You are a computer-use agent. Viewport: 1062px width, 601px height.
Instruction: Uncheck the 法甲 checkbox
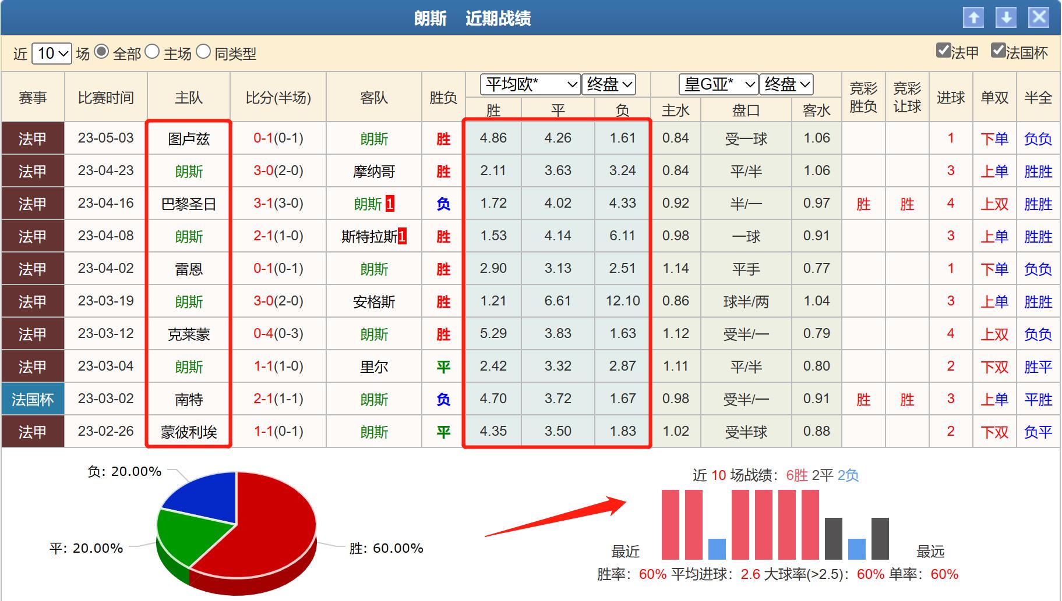[943, 51]
